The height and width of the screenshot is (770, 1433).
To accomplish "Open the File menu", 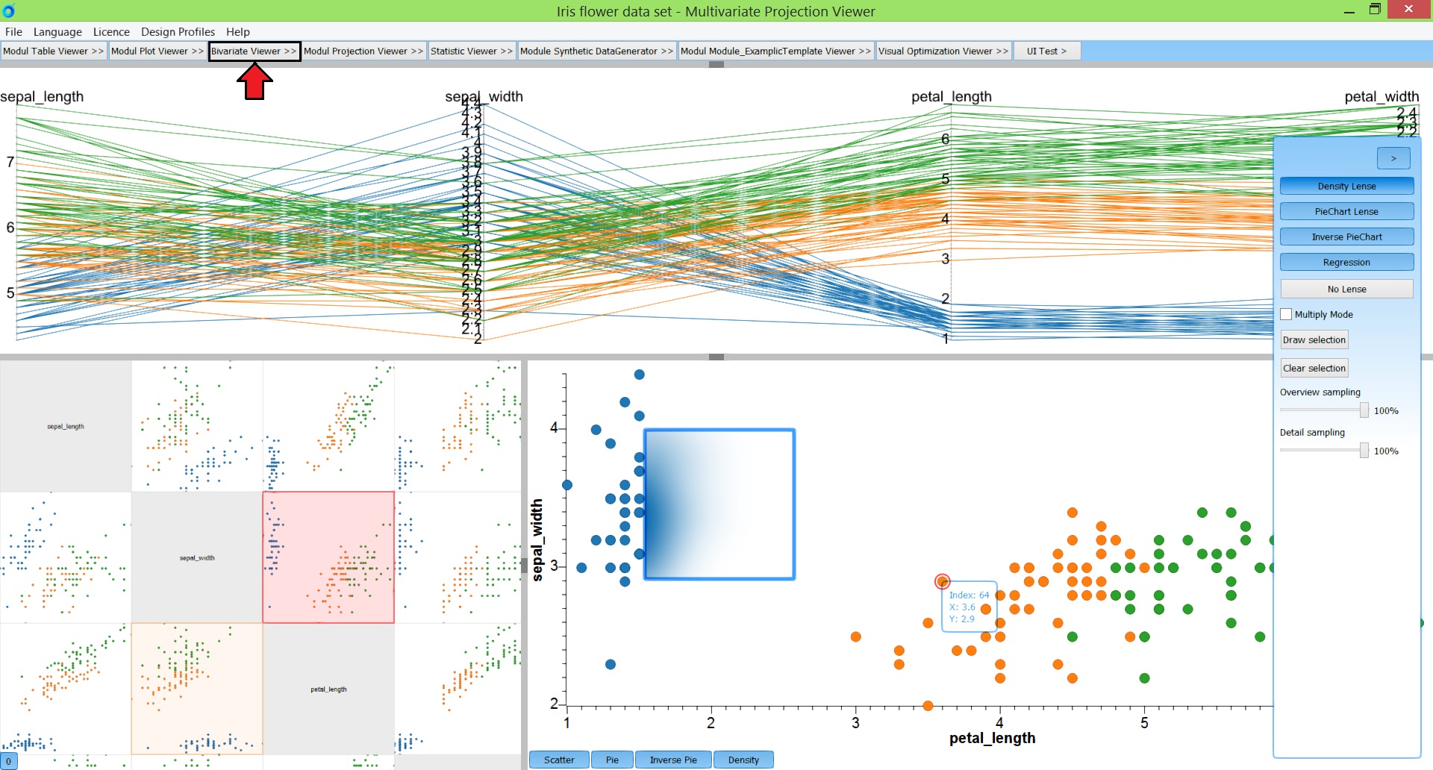I will (x=13, y=31).
